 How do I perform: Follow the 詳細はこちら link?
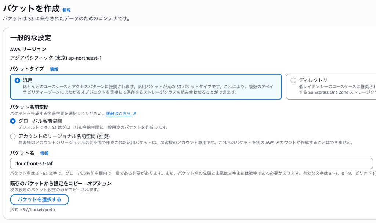(119, 113)
